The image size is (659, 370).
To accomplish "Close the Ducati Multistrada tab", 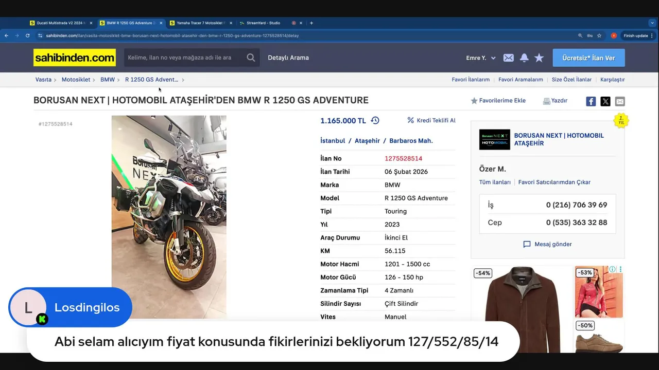I will [x=91, y=23].
